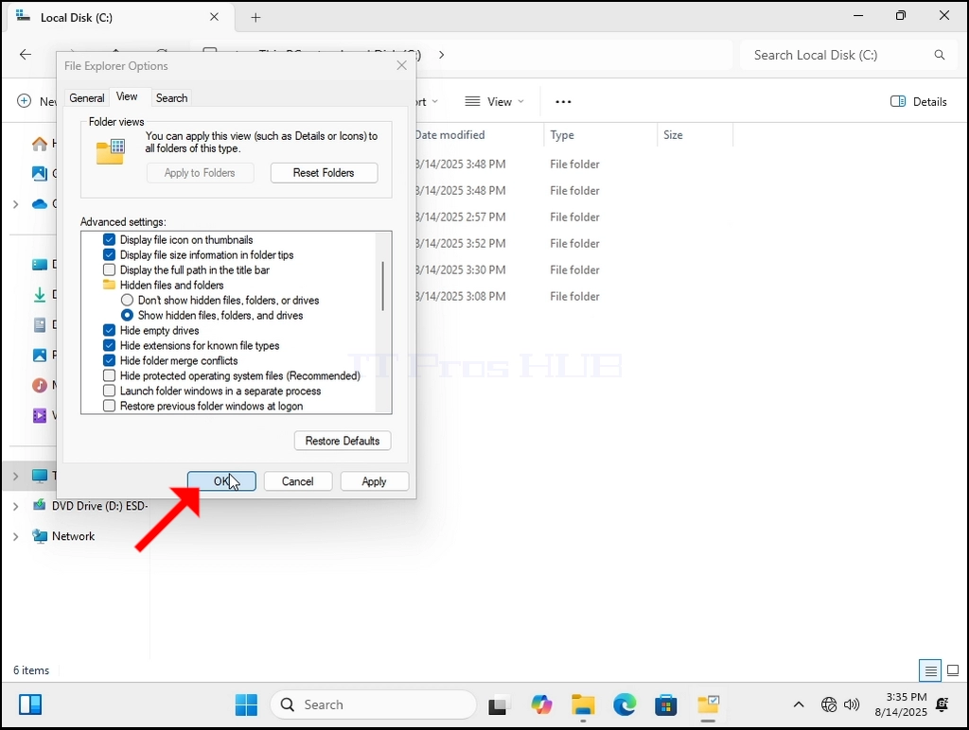Screen dimensions: 969x730
Task: Open File Explorer from the taskbar
Action: pyautogui.click(x=583, y=704)
